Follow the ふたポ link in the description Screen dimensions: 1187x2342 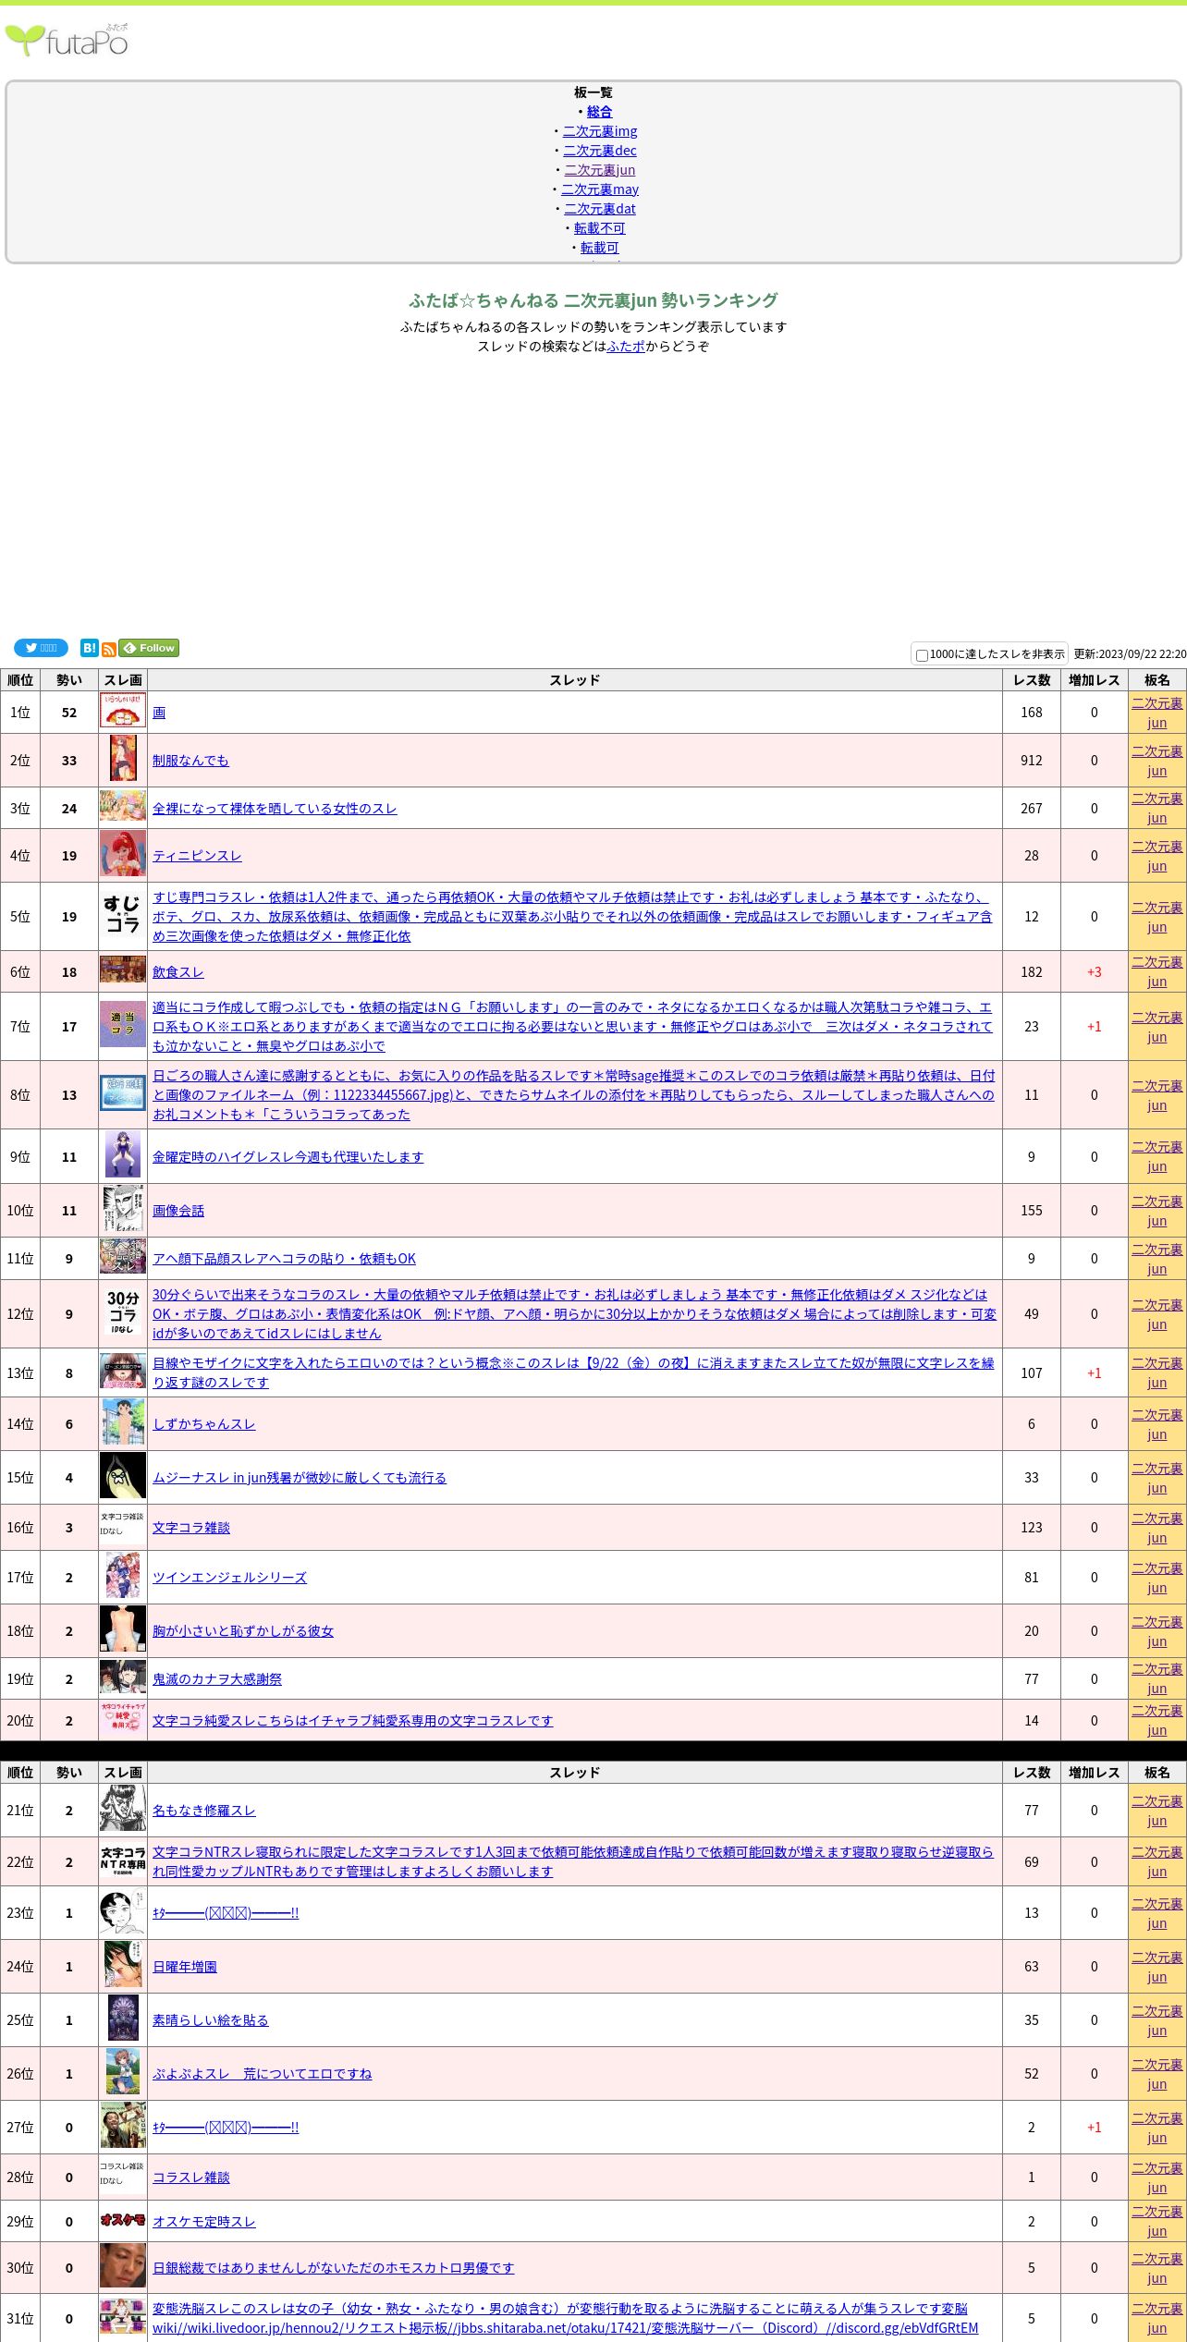coord(626,347)
